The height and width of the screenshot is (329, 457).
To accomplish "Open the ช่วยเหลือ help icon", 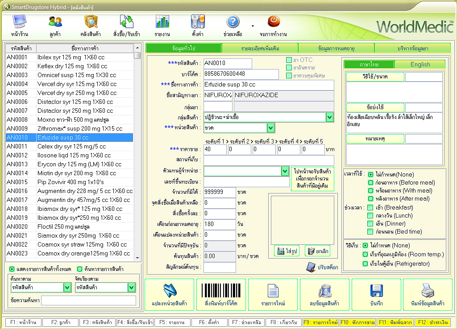I will click(233, 22).
